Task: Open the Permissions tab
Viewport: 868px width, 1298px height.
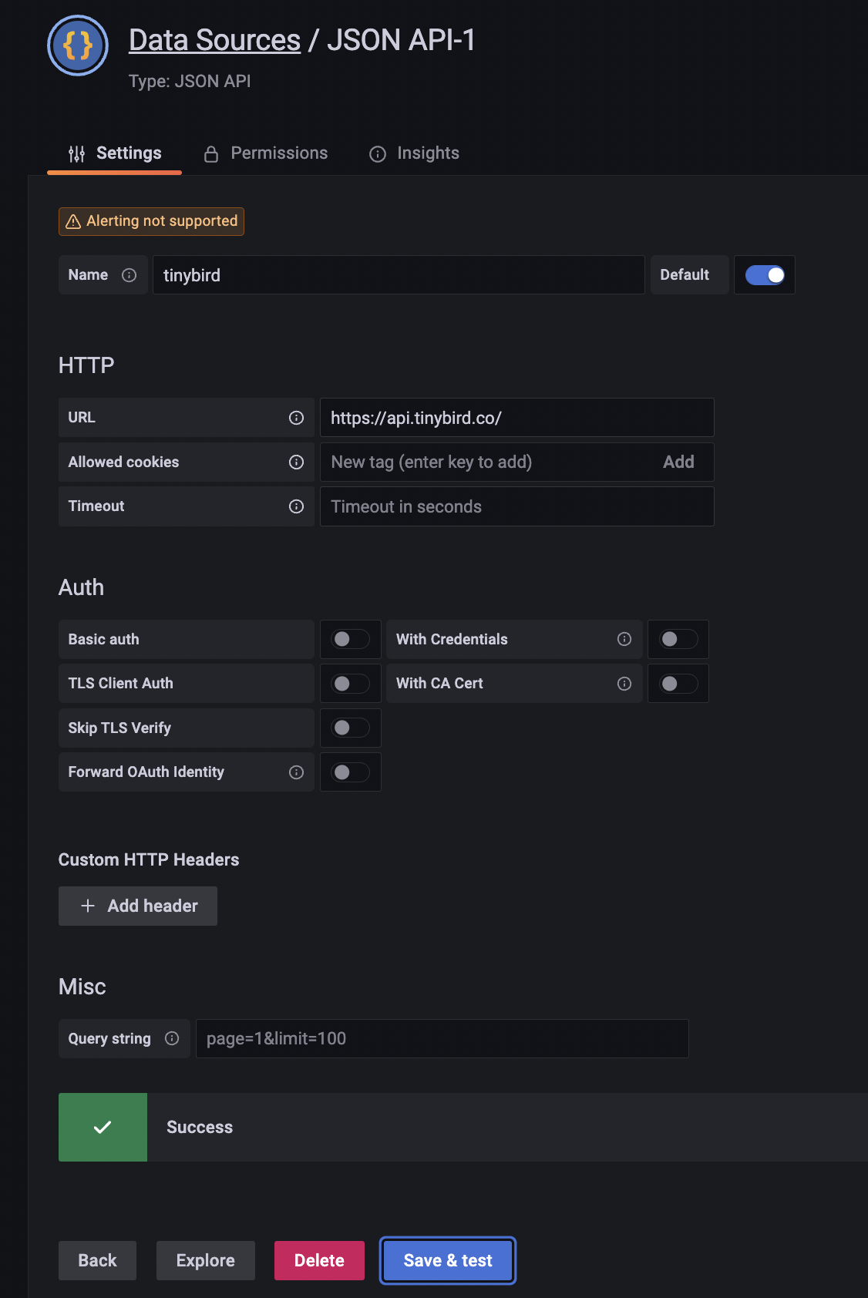Action: 266,153
